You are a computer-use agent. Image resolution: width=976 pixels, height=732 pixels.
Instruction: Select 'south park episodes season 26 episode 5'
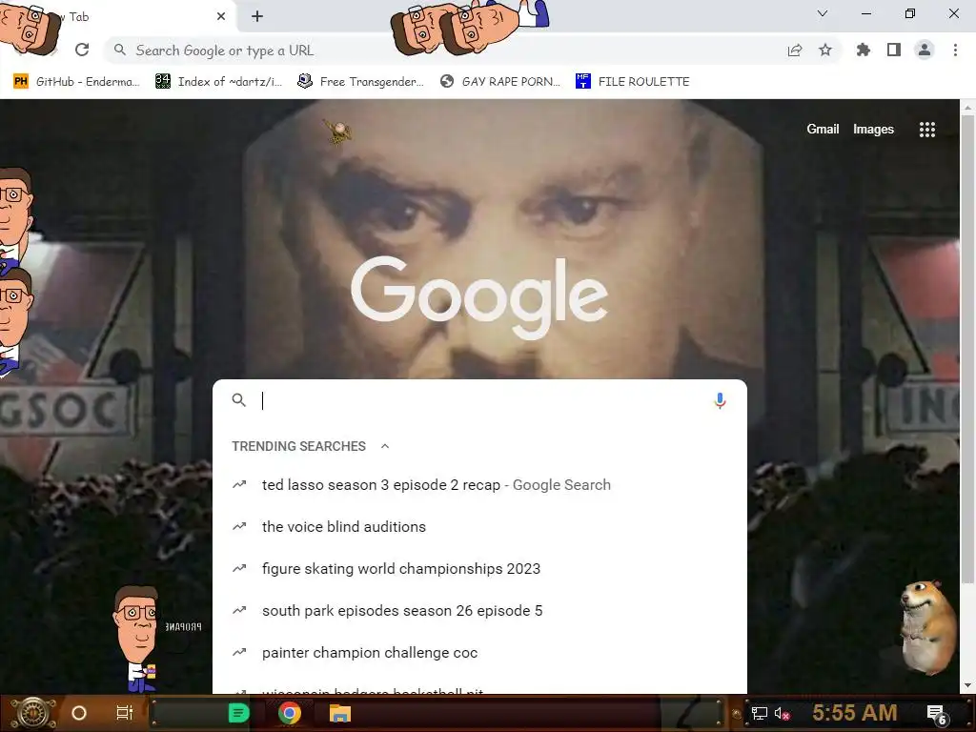tap(479, 611)
